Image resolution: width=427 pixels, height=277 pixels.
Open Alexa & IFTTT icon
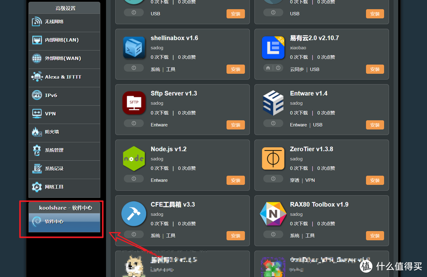point(37,77)
